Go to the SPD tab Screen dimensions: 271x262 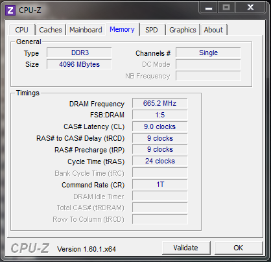click(152, 30)
